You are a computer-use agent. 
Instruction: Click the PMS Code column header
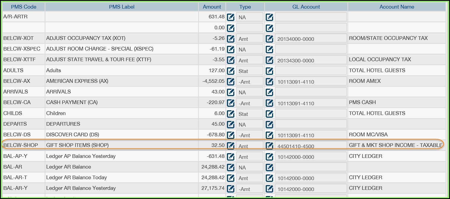(x=24, y=7)
